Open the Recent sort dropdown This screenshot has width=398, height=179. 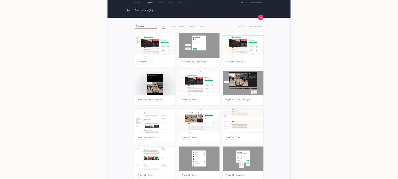point(241,26)
